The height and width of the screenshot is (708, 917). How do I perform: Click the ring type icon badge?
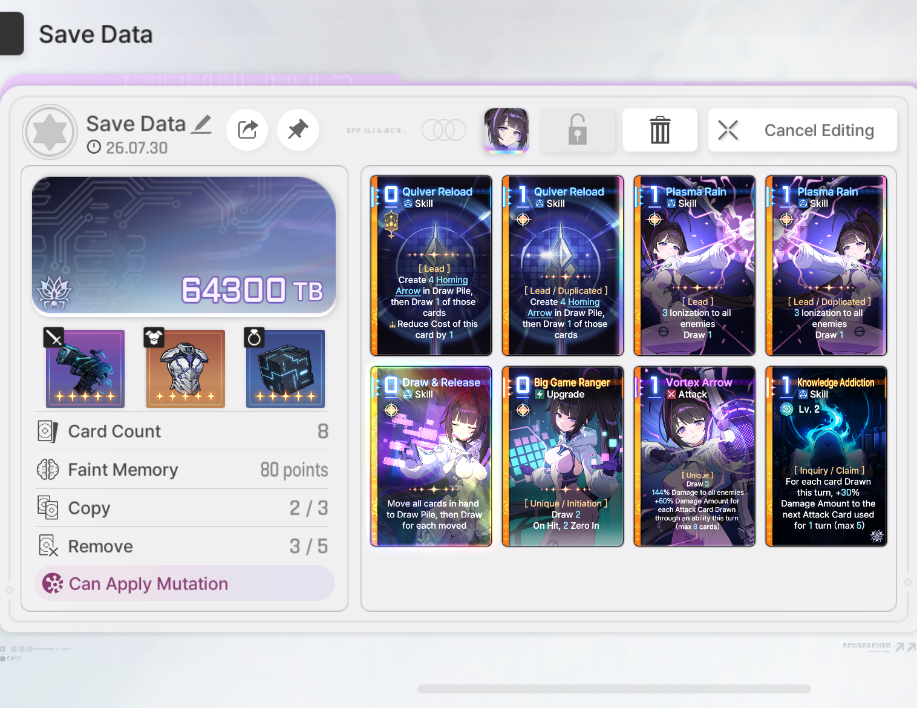click(254, 337)
